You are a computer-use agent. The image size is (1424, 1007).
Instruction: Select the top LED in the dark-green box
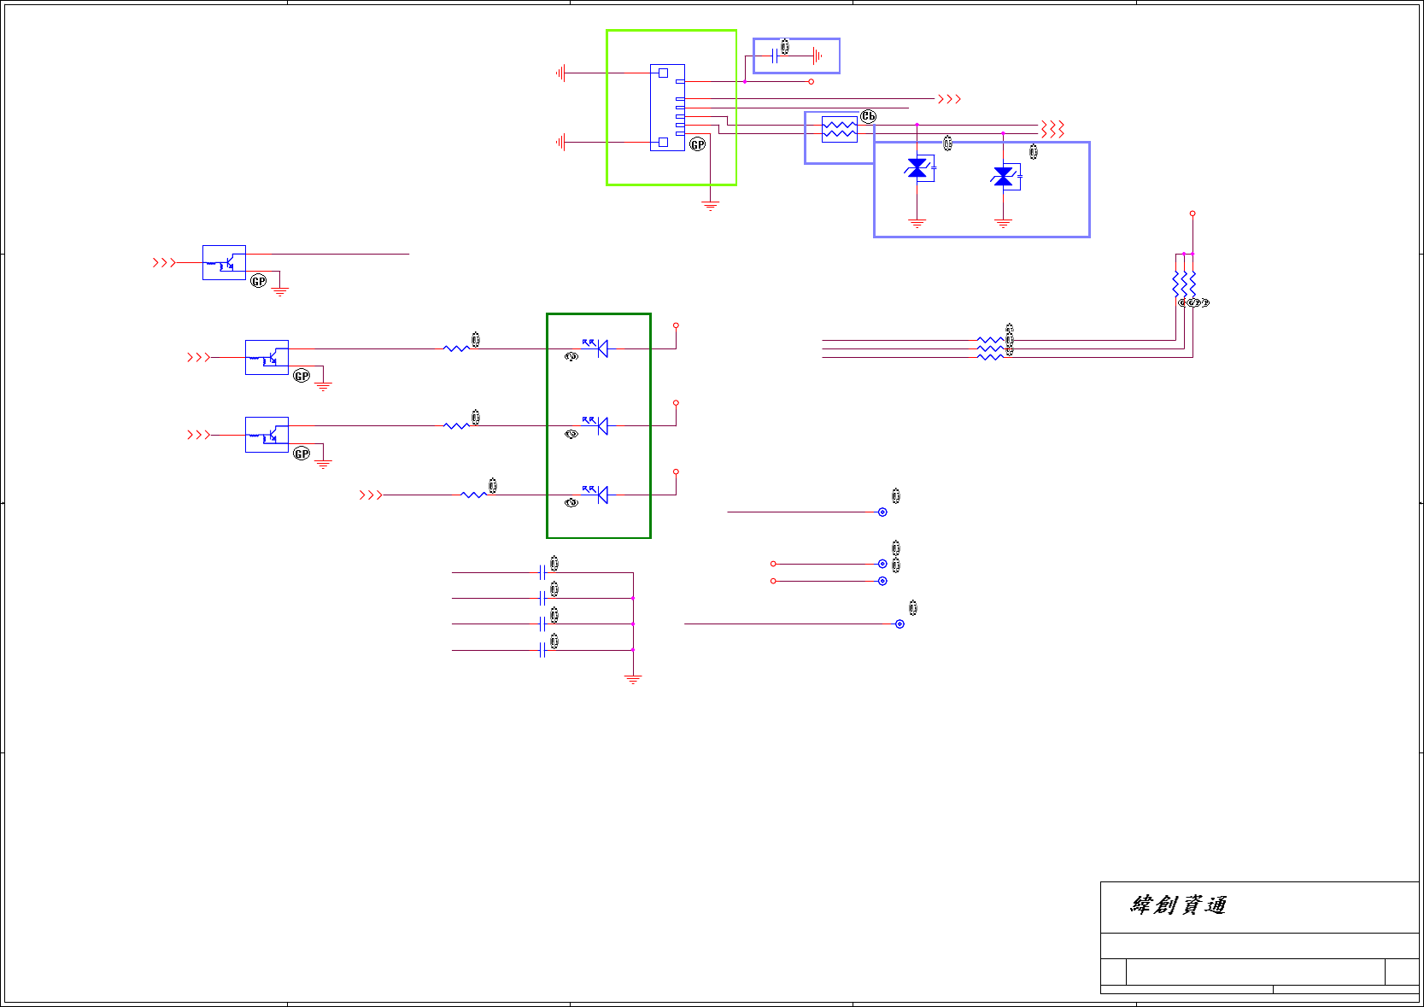(x=596, y=347)
